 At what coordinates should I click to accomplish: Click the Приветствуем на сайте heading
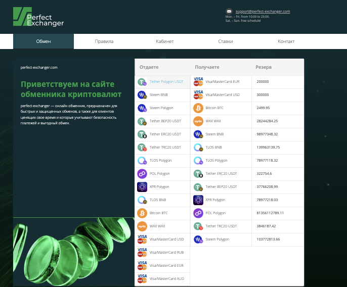click(x=71, y=89)
